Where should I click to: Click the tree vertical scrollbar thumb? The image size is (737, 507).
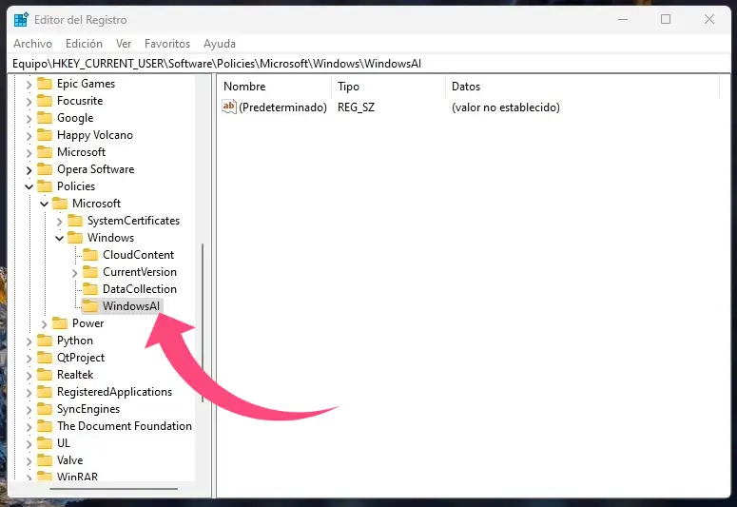[203, 322]
